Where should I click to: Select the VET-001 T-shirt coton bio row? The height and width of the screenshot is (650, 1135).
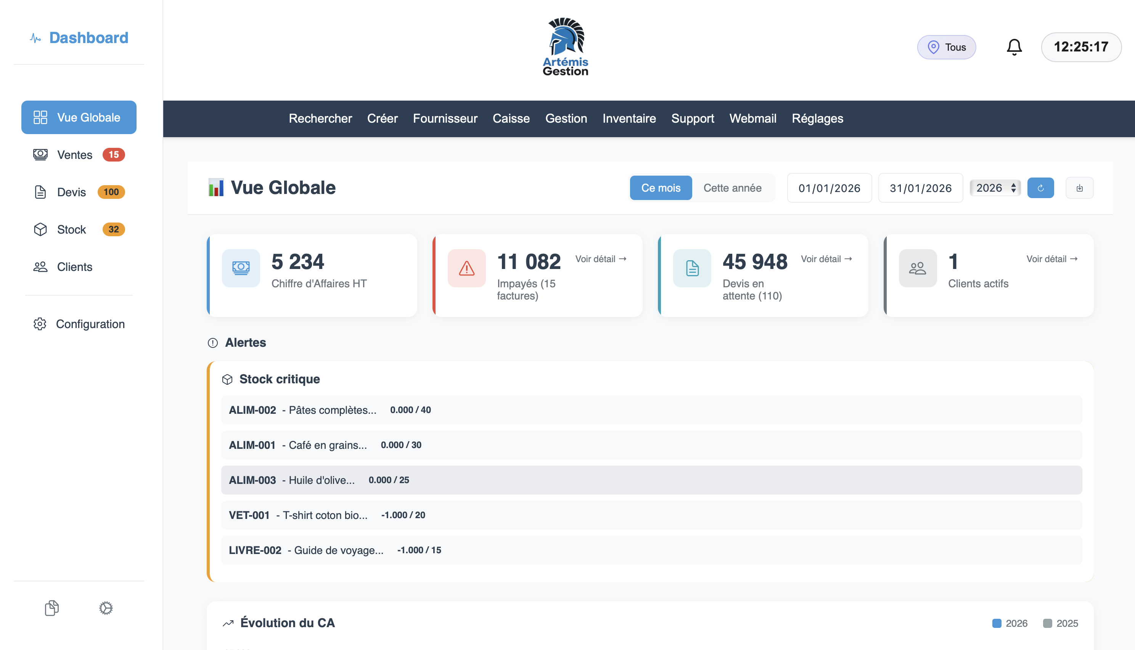(651, 515)
